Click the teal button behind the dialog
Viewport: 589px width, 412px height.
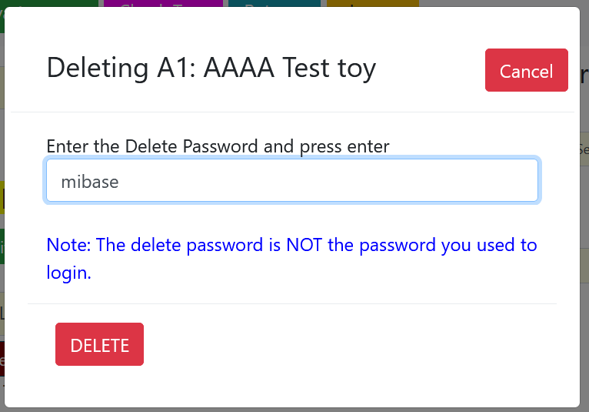(x=274, y=4)
